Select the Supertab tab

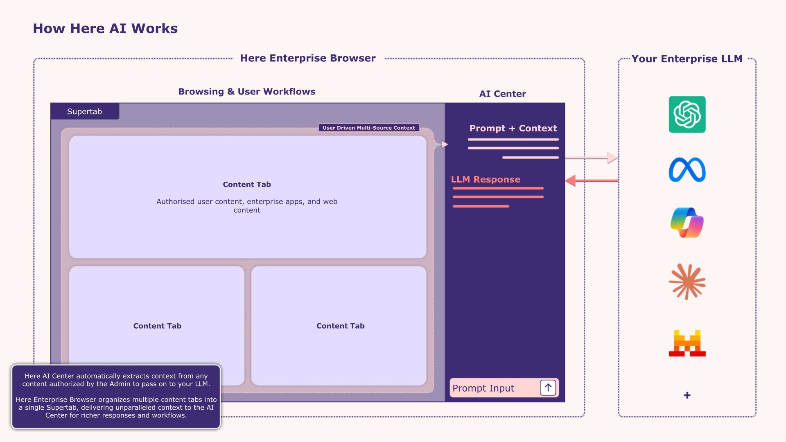coord(85,111)
